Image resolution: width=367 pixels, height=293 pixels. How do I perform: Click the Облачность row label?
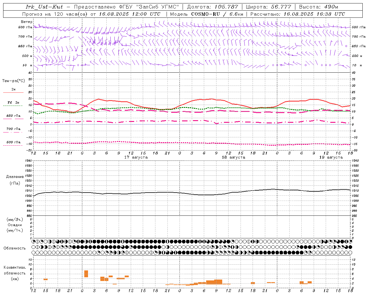coord(15,248)
